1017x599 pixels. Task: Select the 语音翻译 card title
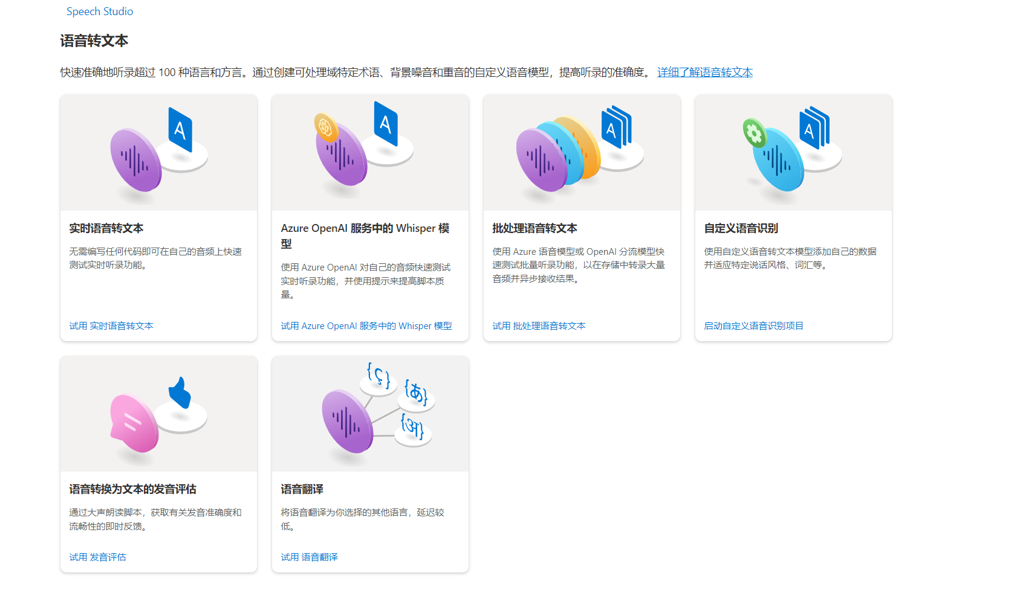click(x=302, y=489)
